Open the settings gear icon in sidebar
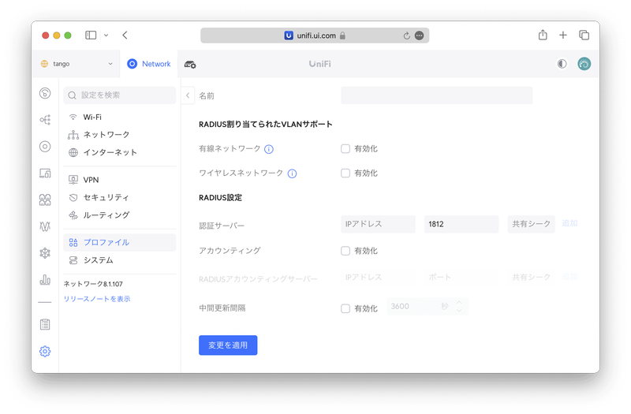This screenshot has width=631, height=414. point(45,351)
